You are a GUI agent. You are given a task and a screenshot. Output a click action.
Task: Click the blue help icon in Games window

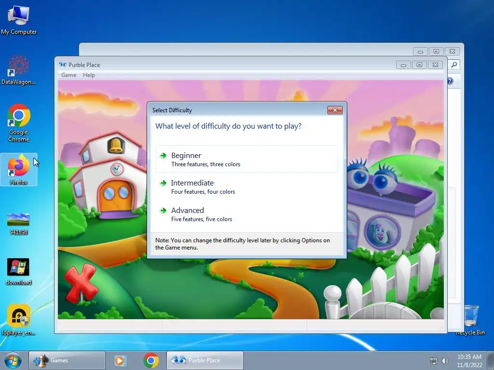450,81
